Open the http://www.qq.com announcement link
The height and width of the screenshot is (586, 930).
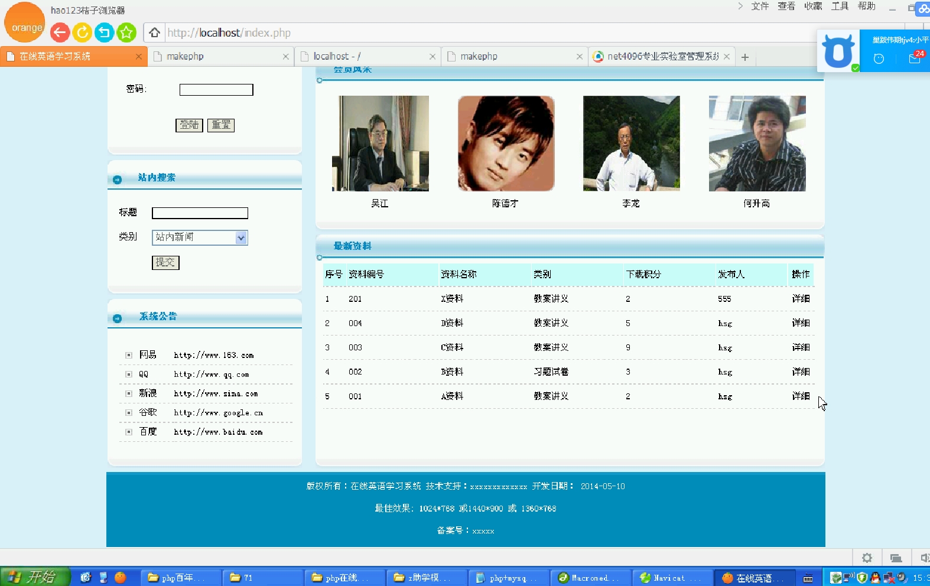point(211,375)
